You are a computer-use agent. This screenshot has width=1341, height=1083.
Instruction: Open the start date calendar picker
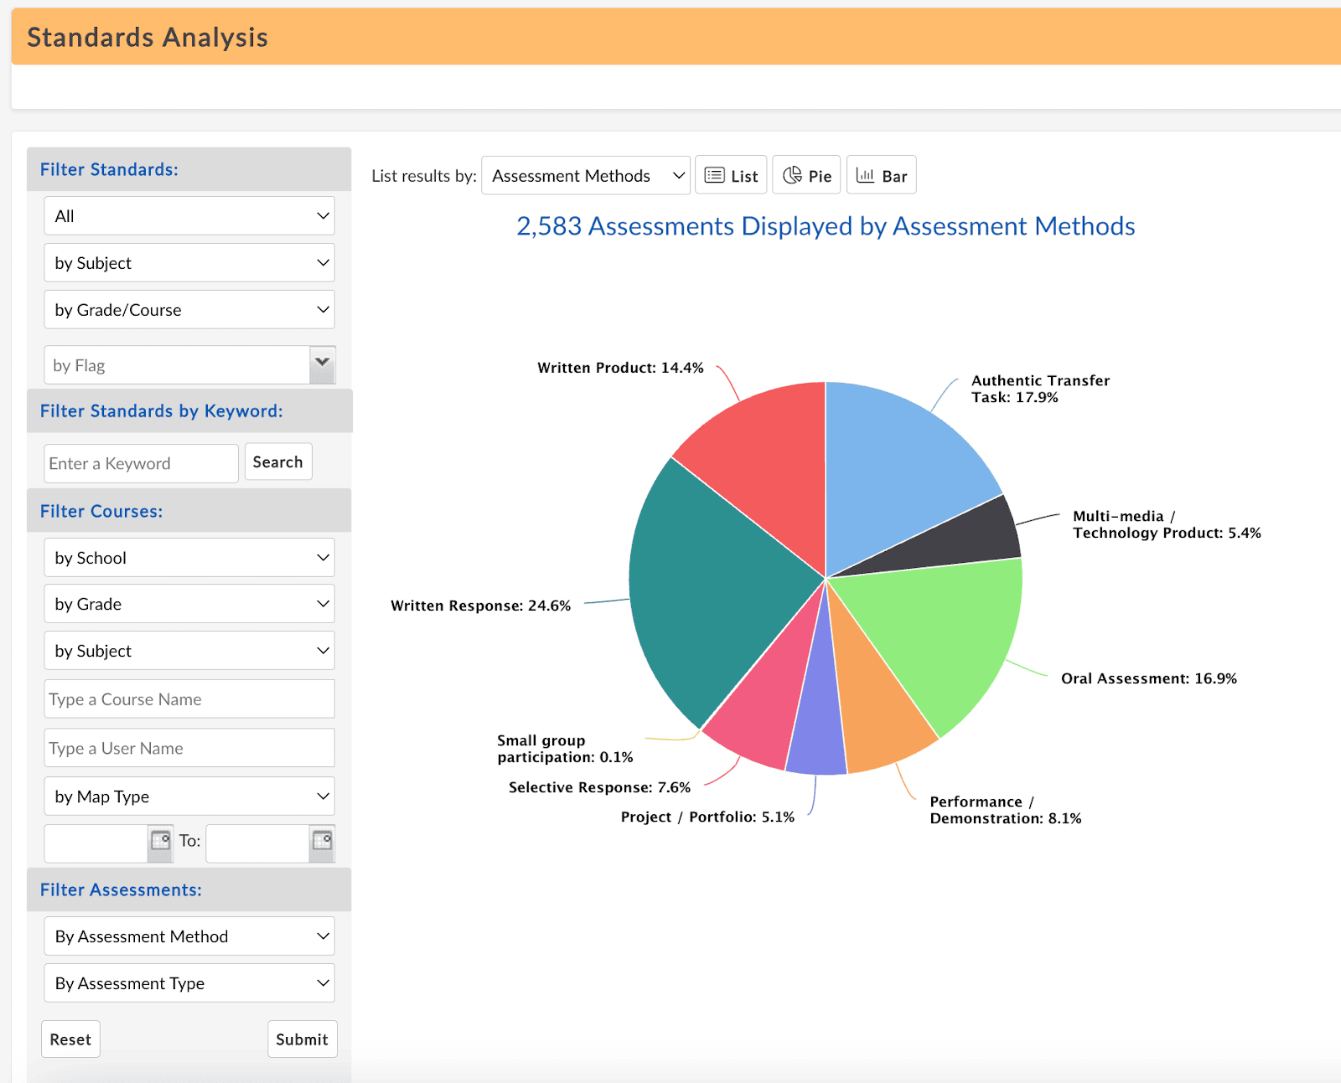coord(160,841)
